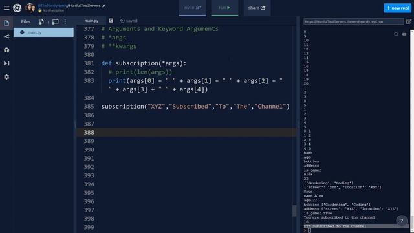Open the version control sidebar icon
Viewport: 414px width, 233px height.
click(x=6, y=36)
